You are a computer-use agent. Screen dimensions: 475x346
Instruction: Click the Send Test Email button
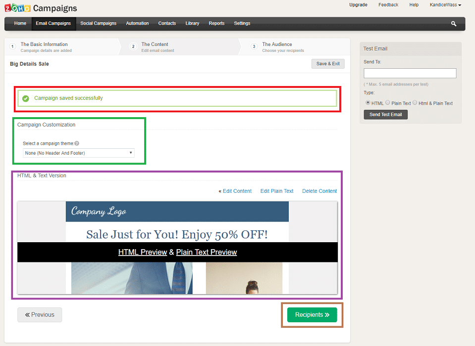pos(385,115)
